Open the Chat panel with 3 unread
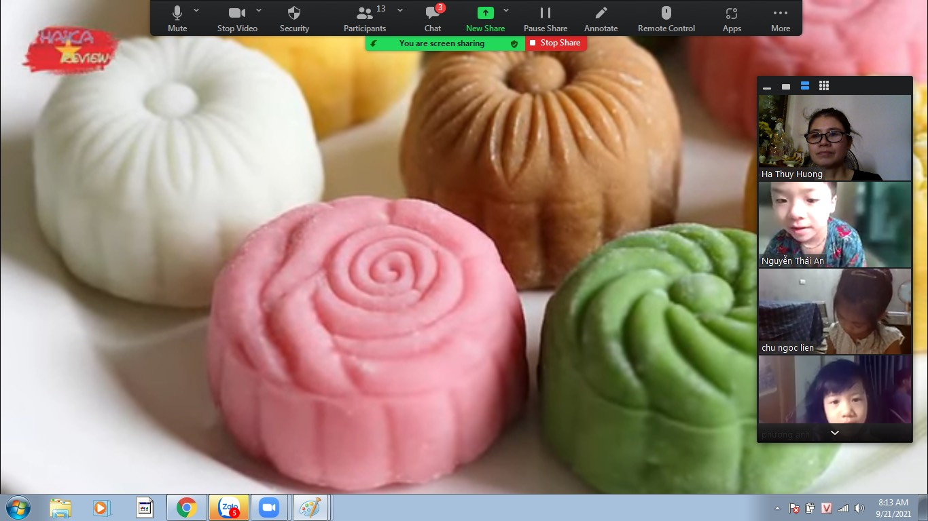928x521 pixels. click(x=433, y=18)
